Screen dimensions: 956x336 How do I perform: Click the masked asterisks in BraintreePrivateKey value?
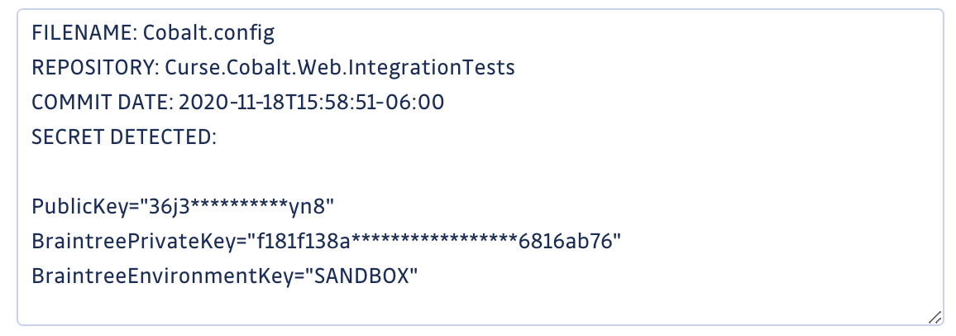click(434, 240)
